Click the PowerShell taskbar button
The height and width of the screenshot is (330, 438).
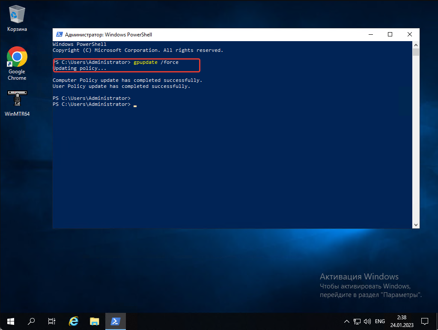(x=115, y=321)
